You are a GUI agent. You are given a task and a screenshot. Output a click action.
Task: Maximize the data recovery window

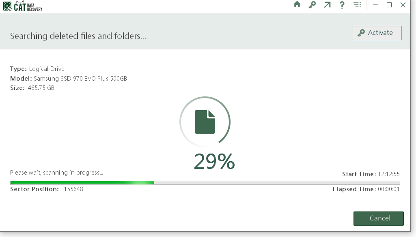point(389,5)
